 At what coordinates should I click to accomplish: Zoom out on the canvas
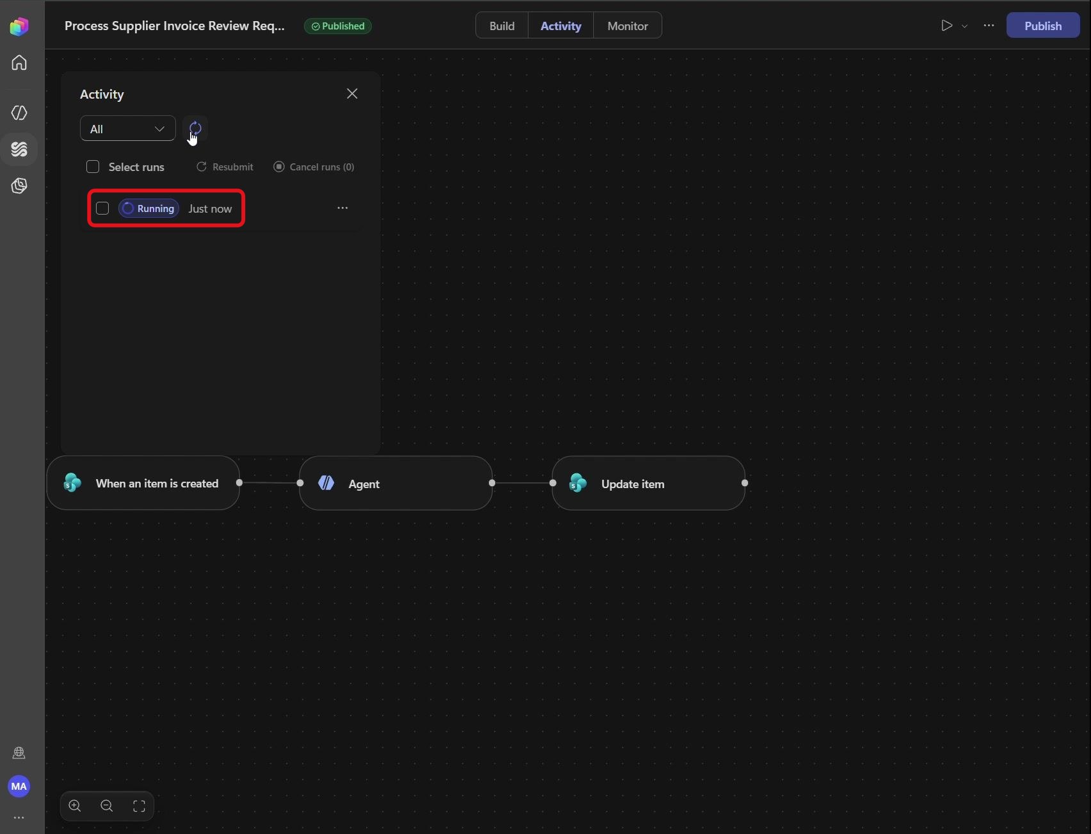107,806
